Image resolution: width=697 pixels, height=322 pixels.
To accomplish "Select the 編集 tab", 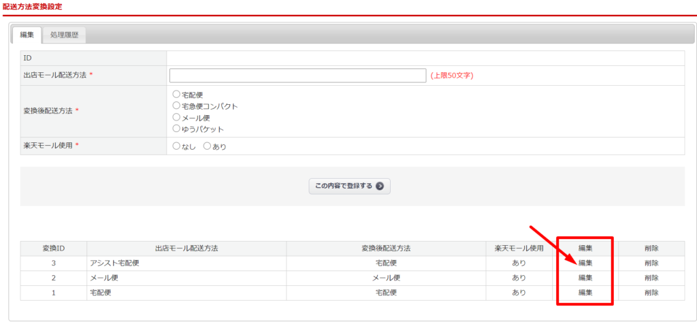I will 27,35.
